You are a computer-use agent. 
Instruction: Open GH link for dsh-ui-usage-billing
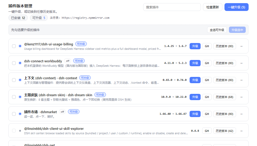[207, 46]
